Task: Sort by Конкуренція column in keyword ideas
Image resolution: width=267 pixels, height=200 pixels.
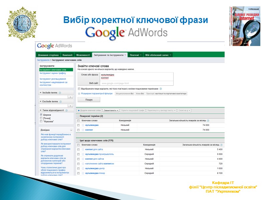Action: pos(149,145)
